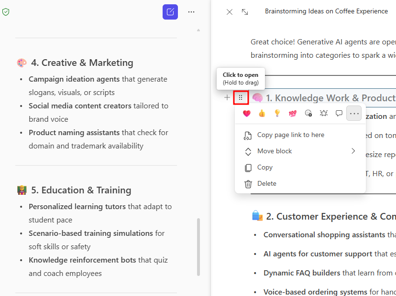React with the light bulb emoji
This screenshot has width=396, height=296.
[x=277, y=114]
